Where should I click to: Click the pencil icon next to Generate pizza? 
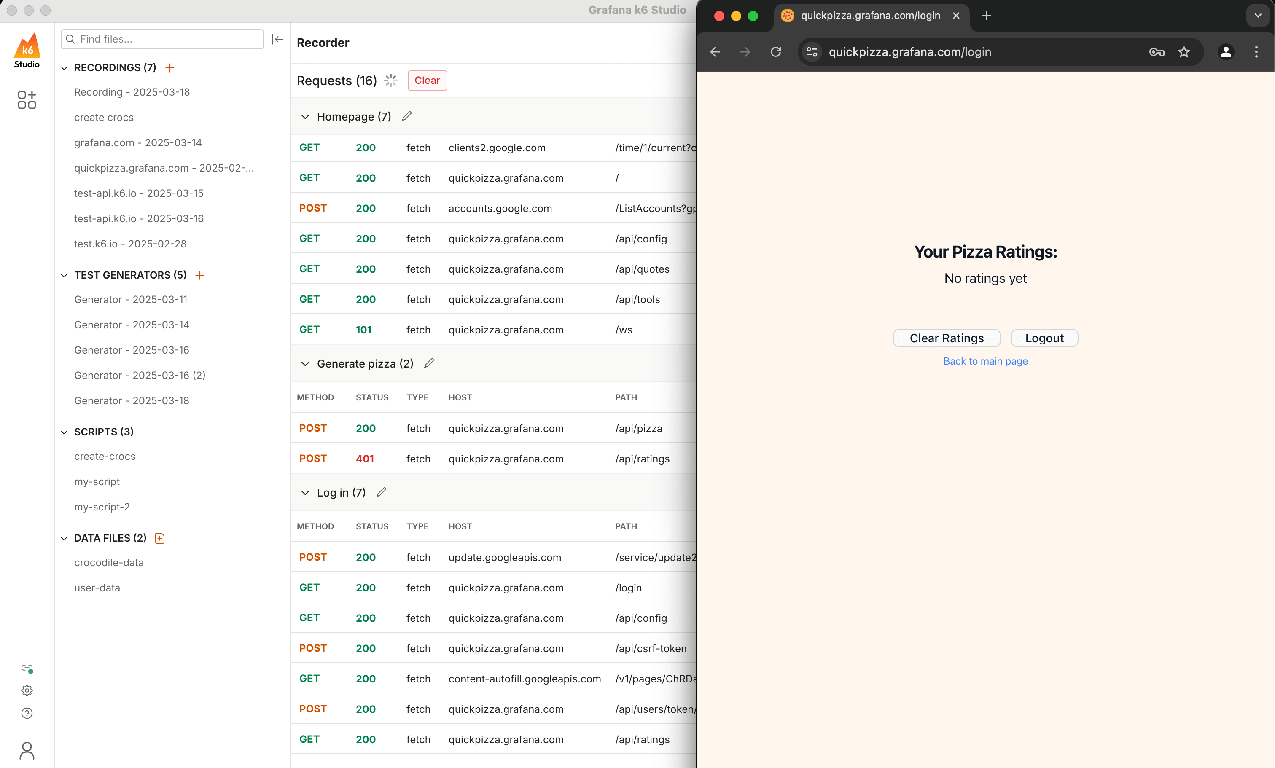[x=429, y=364]
